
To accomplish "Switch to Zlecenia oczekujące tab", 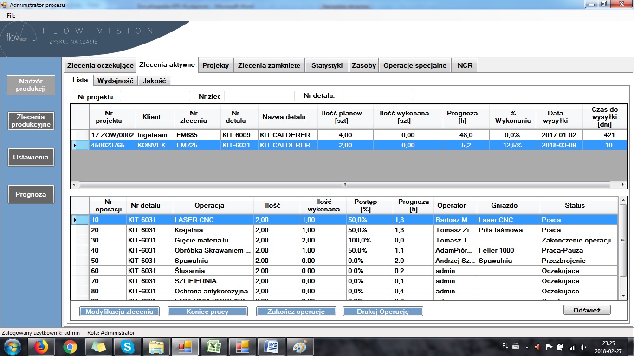I will [99, 65].
